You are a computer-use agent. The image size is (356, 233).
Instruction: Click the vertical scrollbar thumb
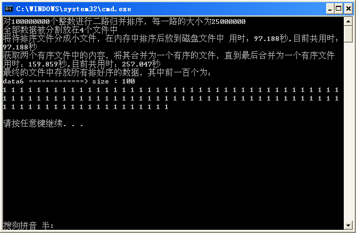[348, 34]
